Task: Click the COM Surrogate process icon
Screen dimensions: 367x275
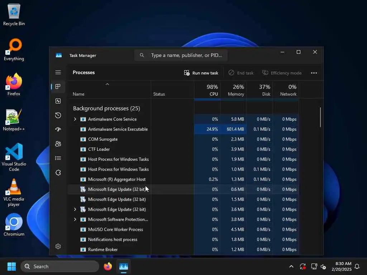Action: [x=83, y=139]
